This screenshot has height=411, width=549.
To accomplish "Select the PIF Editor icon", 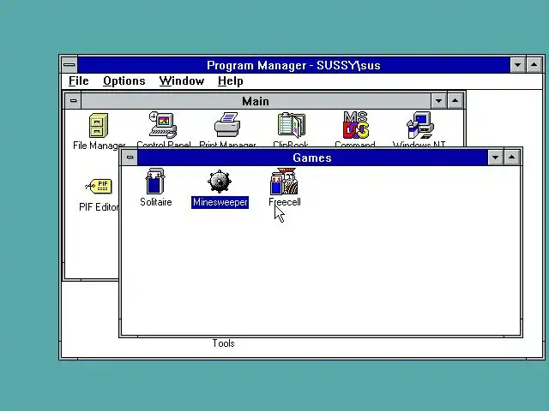I will [99, 187].
